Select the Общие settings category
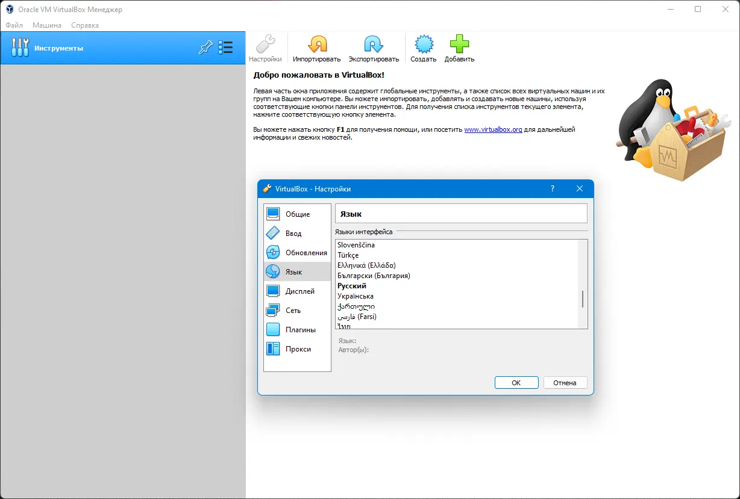This screenshot has height=499, width=740. 298,214
